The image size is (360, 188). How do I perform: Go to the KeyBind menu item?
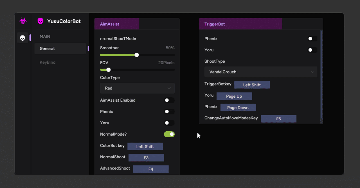pos(48,62)
